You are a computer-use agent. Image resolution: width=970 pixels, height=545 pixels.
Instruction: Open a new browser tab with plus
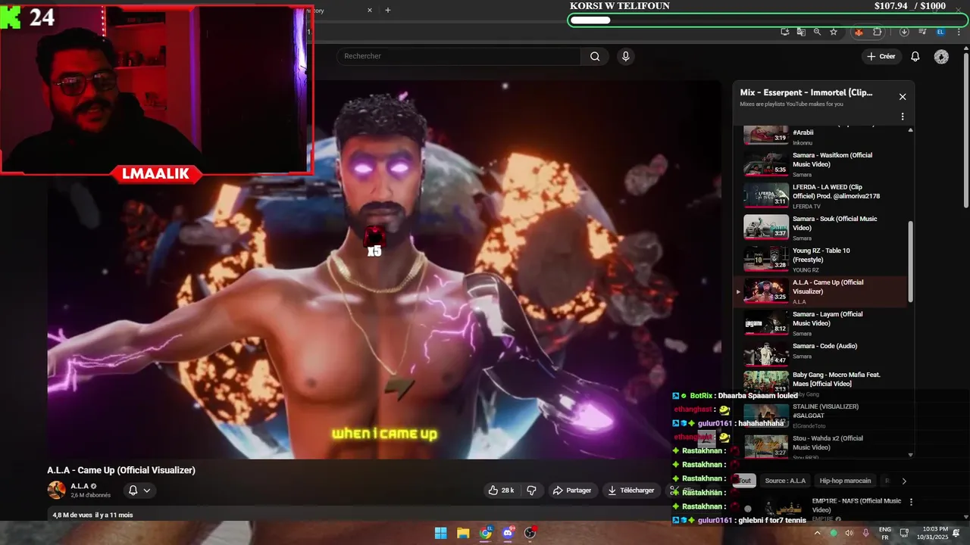(388, 11)
